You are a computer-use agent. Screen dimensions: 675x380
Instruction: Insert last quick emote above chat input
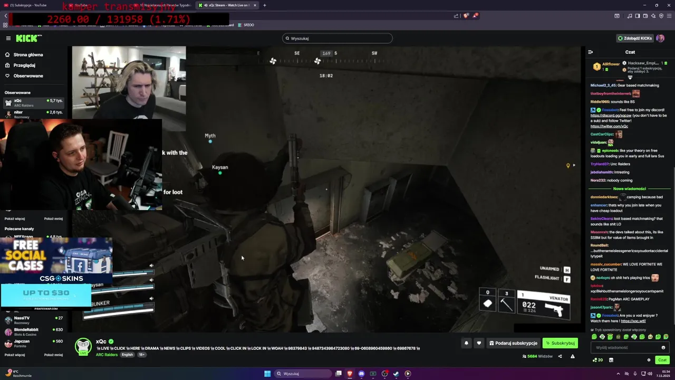coord(666,337)
